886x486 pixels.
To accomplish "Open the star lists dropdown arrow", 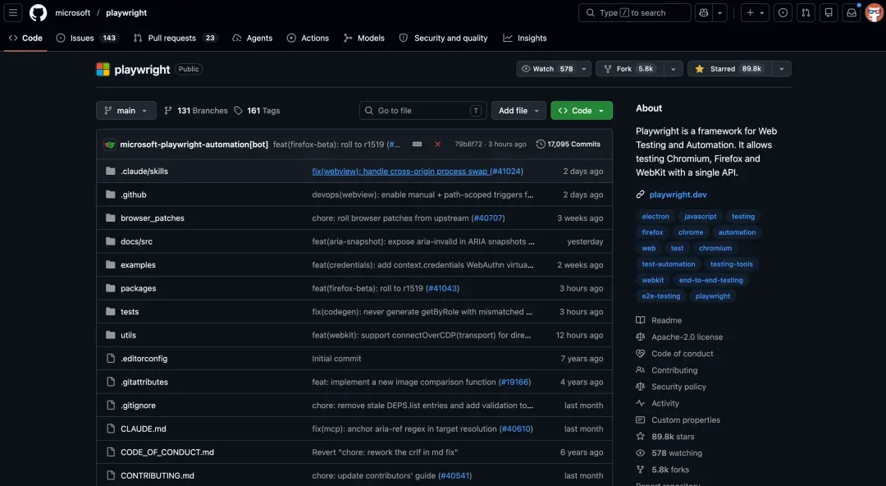I will tap(782, 68).
